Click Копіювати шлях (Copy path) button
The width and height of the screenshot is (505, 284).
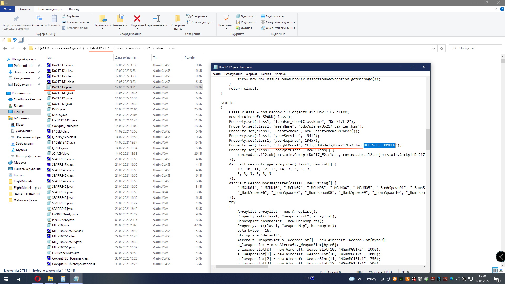pyautogui.click(x=76, y=22)
